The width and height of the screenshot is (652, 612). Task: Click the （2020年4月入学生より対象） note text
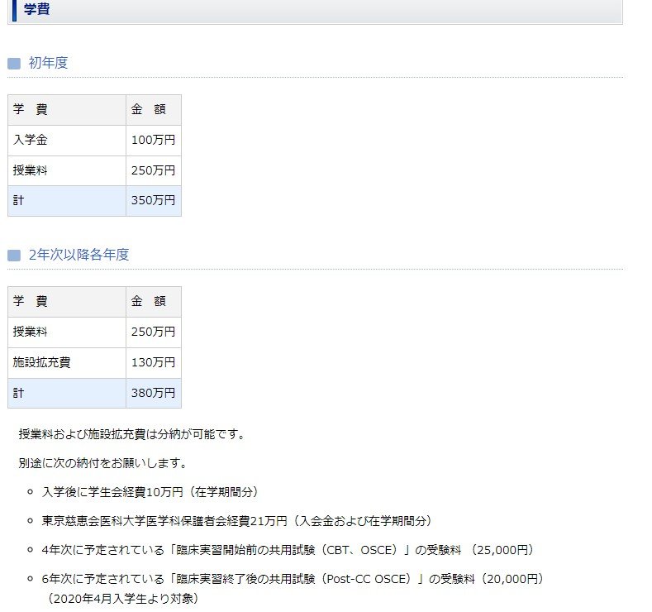click(122, 597)
